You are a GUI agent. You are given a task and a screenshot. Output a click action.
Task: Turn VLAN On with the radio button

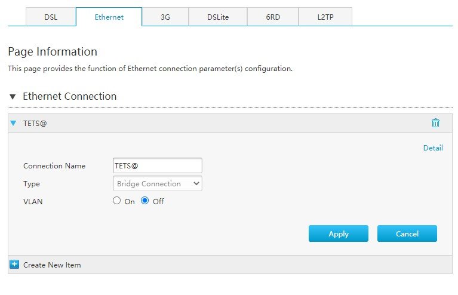tap(116, 201)
